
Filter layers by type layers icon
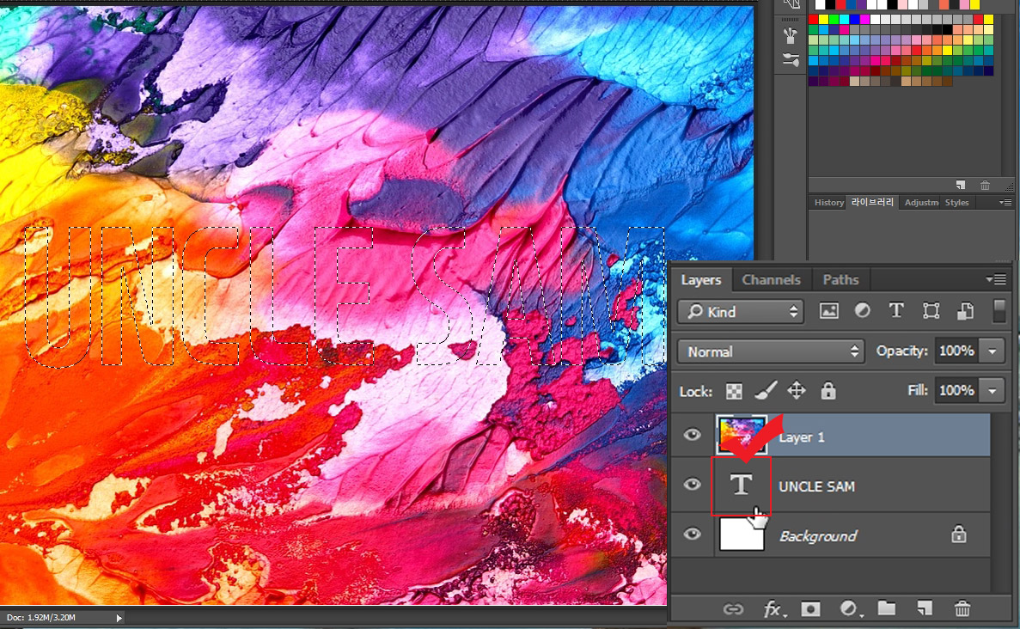click(896, 311)
